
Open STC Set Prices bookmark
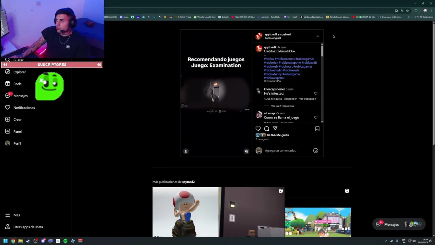183,17
